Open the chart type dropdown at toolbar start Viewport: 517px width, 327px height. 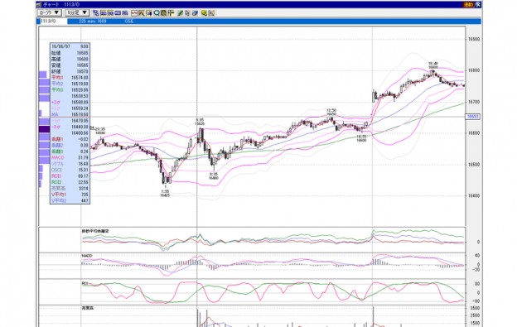click(x=50, y=12)
